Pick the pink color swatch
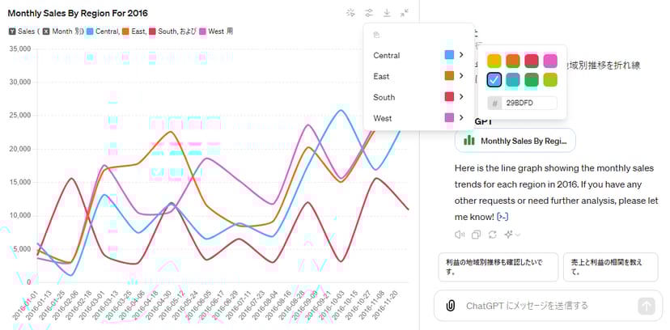The height and width of the screenshot is (330, 670). click(550, 61)
